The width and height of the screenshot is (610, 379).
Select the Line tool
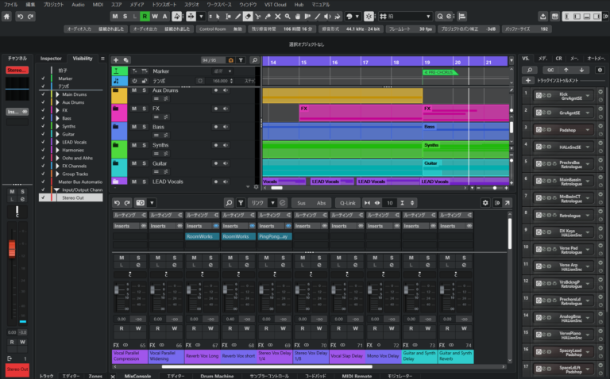(x=318, y=17)
